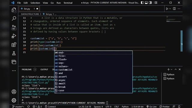Choose the case keyword suggestion
This screenshot has height=108, width=192.
93,90
